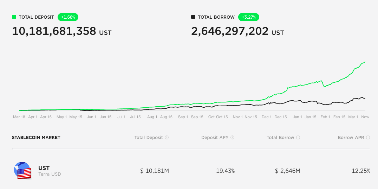The image size is (378, 189).
Task: Click the Borrow APR info icon
Action: click(368, 138)
